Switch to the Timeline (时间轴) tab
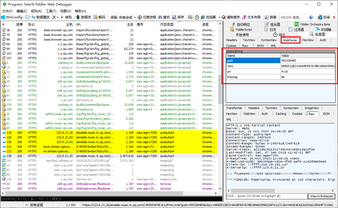Image resolution: width=338 pixels, height=208 pixels. (x=323, y=30)
